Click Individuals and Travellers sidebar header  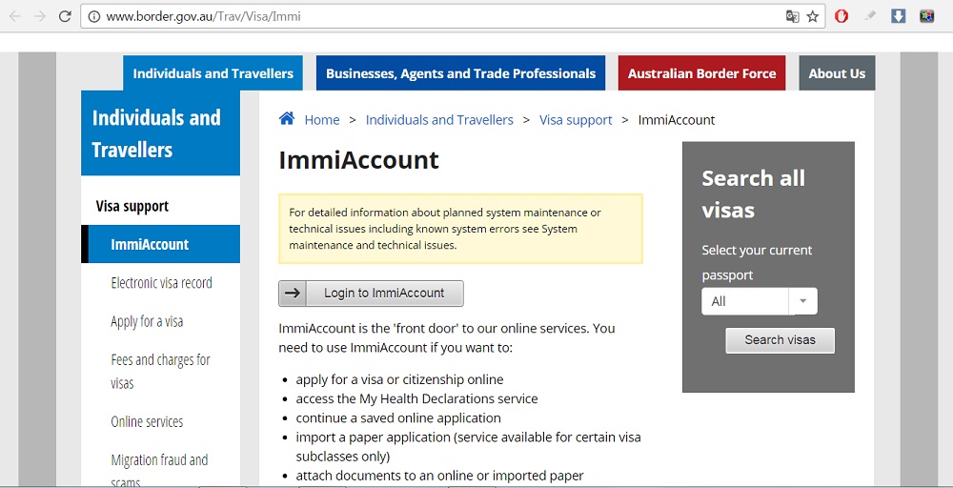pyautogui.click(x=160, y=133)
